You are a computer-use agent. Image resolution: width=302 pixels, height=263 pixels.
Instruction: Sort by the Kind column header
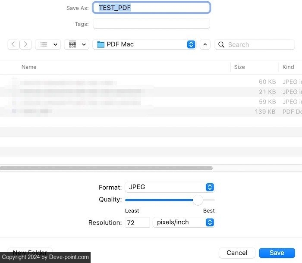288,67
